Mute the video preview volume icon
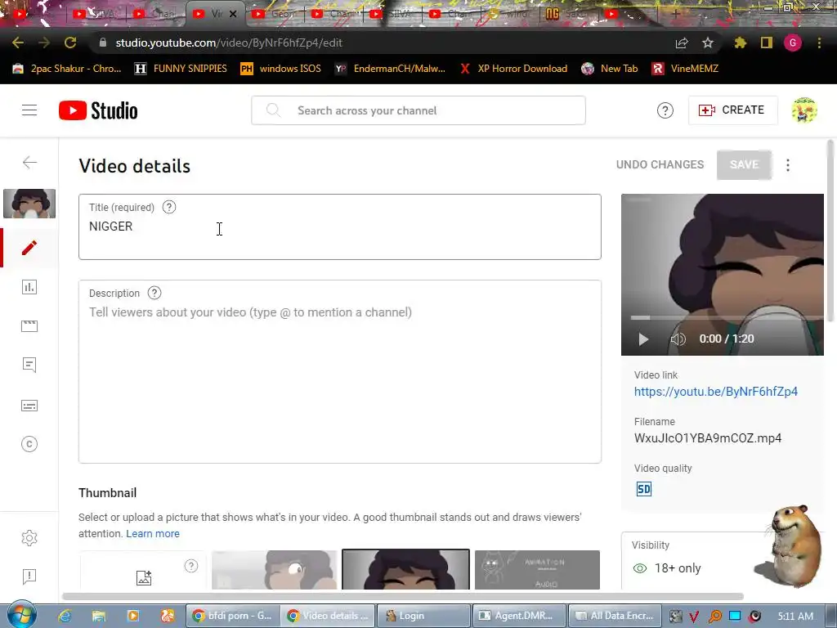837x628 pixels. click(x=678, y=339)
